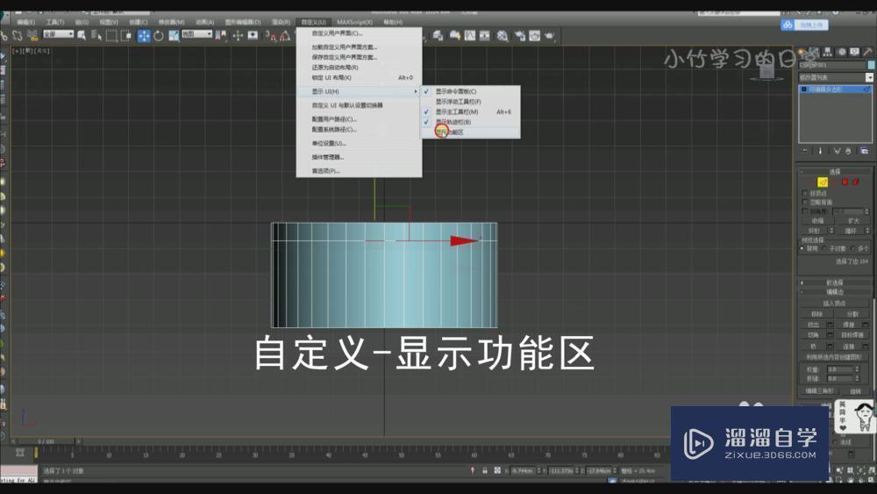
Task: Select the red square Polygon sub-object icon
Action: 845,182
